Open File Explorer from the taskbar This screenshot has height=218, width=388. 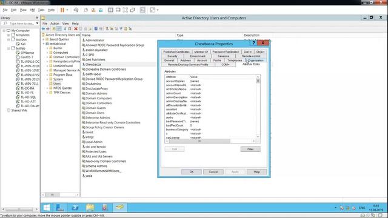[90, 207]
